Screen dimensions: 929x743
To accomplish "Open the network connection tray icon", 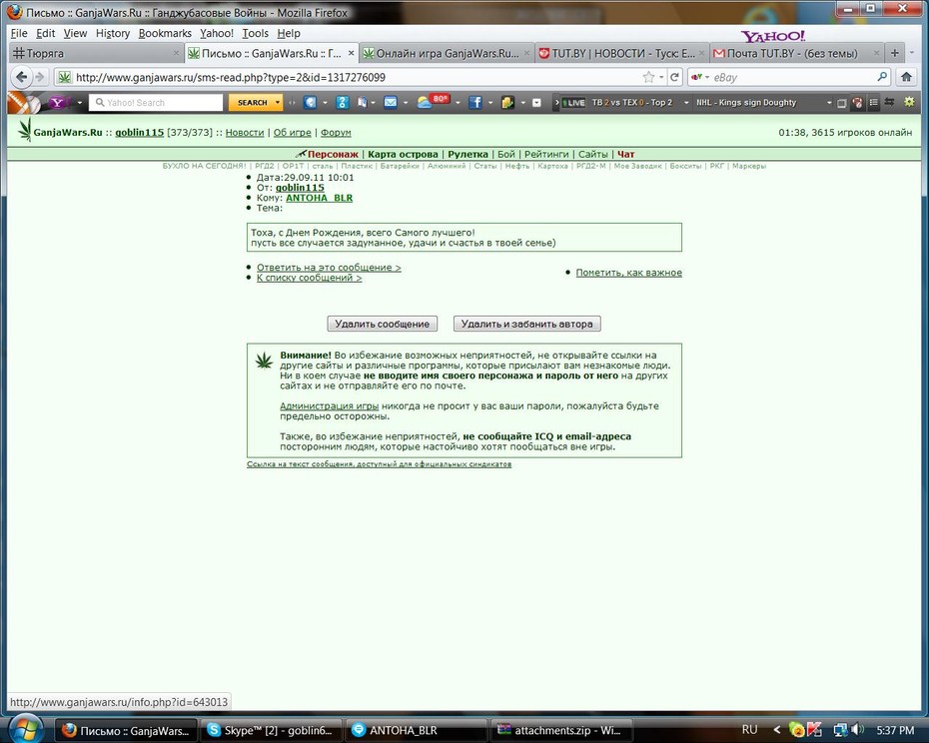I will point(840,730).
